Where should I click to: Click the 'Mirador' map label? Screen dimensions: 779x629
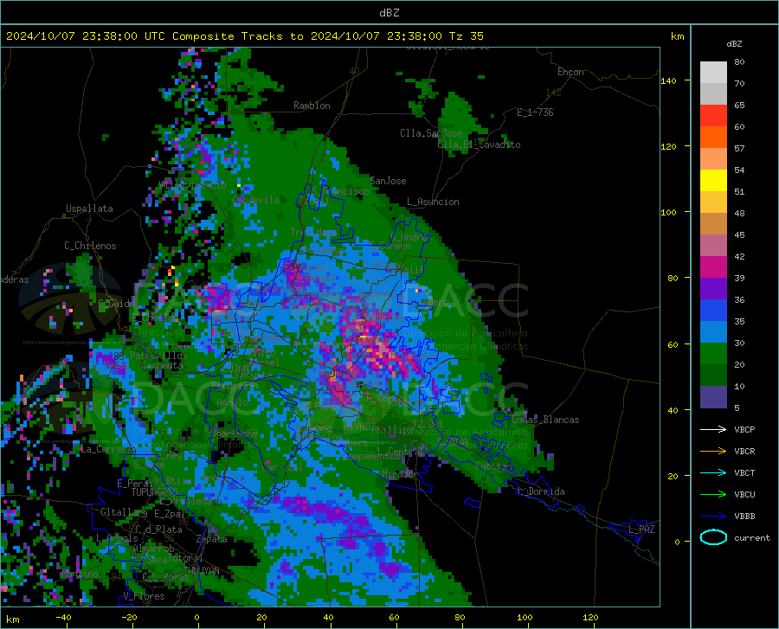coord(400,474)
